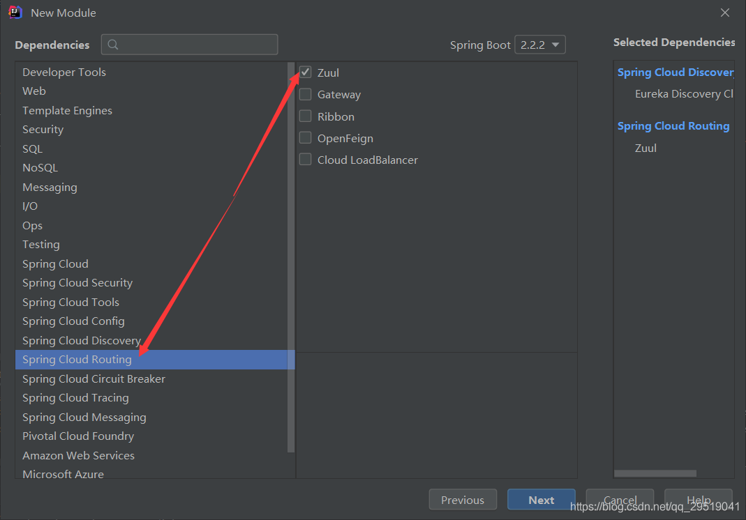746x520 pixels.
Task: Click the Next button
Action: [x=541, y=500]
